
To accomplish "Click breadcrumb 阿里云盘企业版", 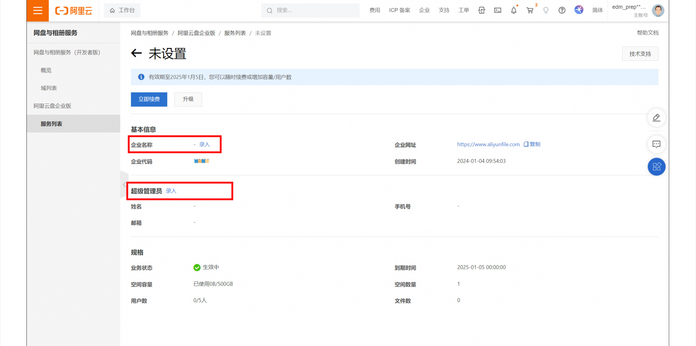I will tap(196, 33).
